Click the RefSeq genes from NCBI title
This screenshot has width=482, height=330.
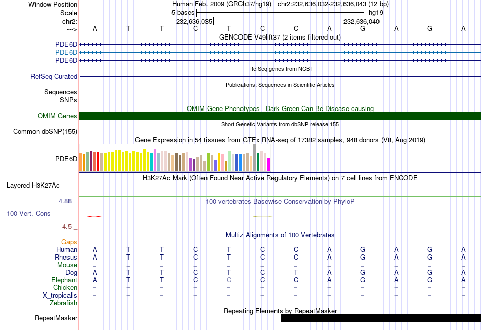281,69
